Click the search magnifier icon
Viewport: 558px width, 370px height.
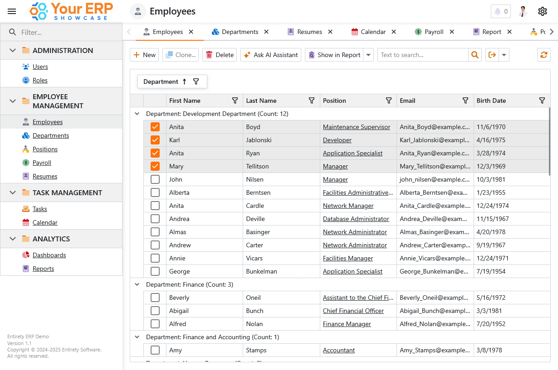pos(475,55)
